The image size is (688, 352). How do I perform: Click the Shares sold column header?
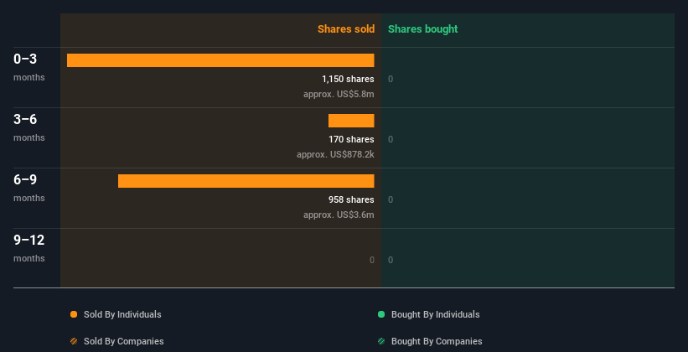[346, 29]
